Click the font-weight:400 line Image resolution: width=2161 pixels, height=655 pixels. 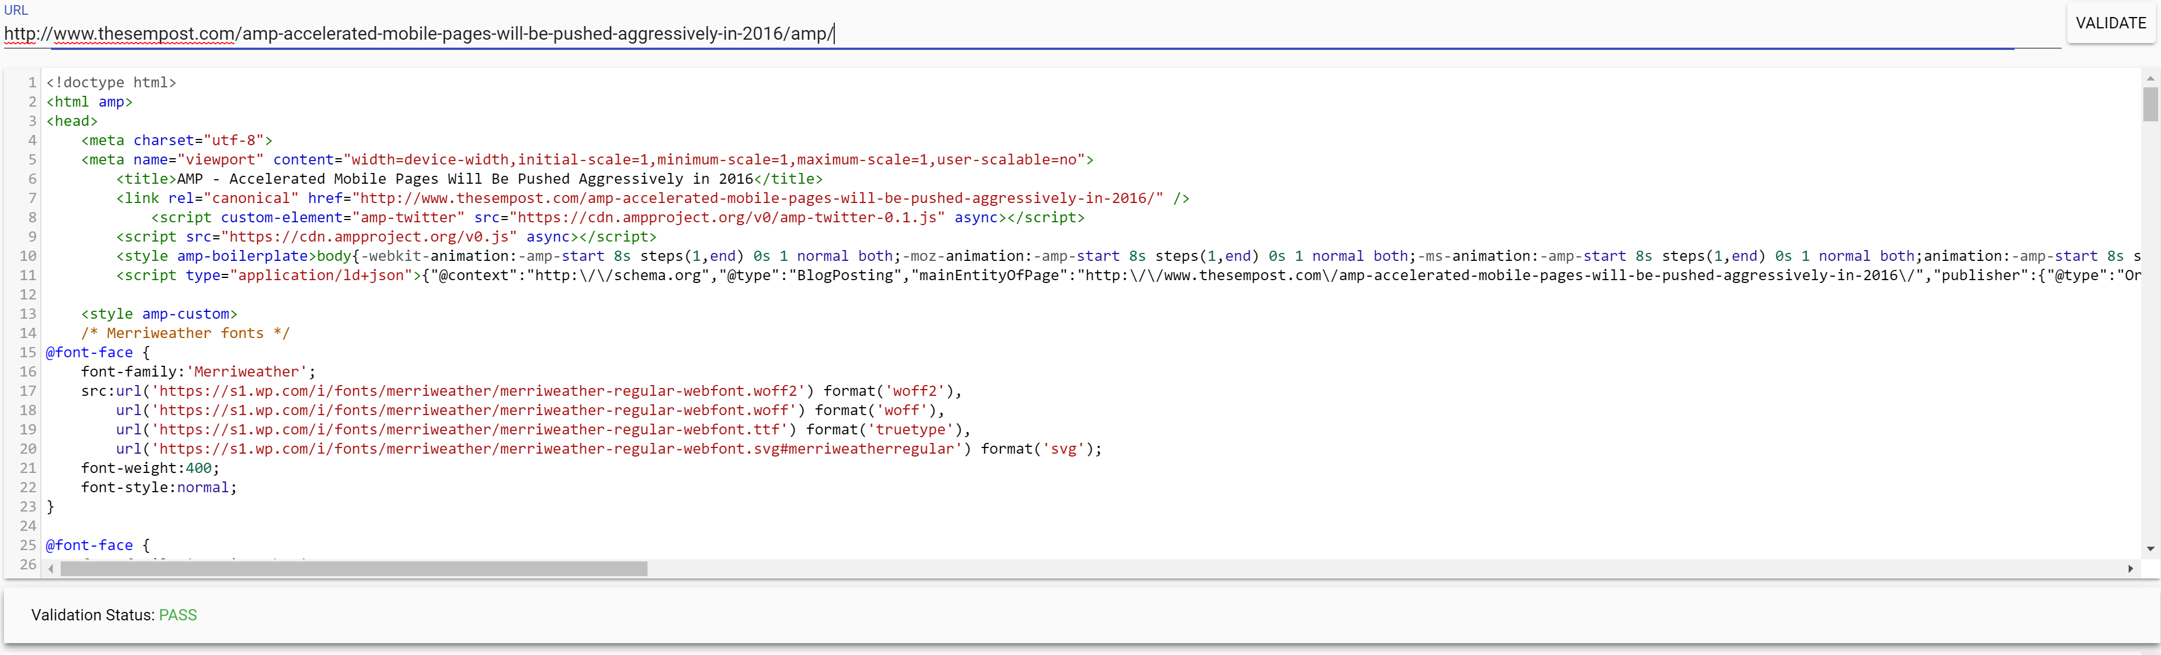point(149,468)
